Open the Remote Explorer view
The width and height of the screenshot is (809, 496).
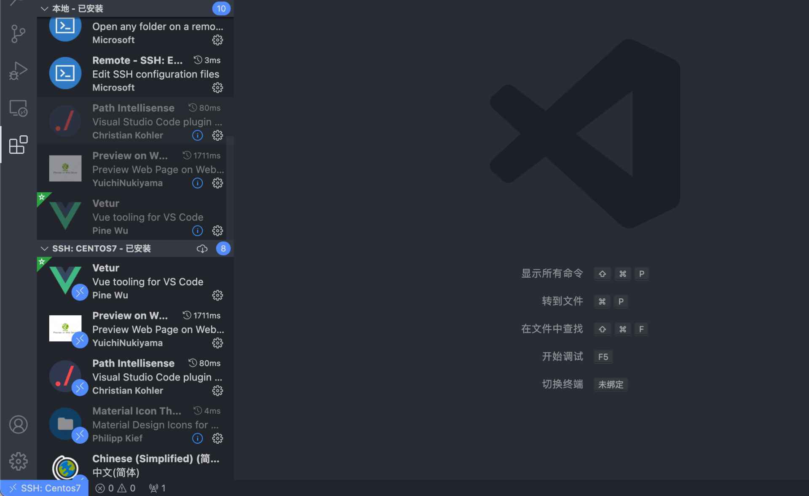[18, 108]
